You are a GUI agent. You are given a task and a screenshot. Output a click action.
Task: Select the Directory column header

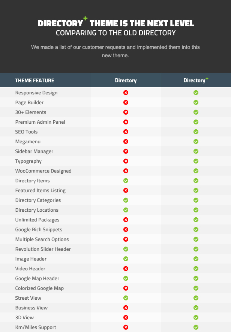(126, 80)
